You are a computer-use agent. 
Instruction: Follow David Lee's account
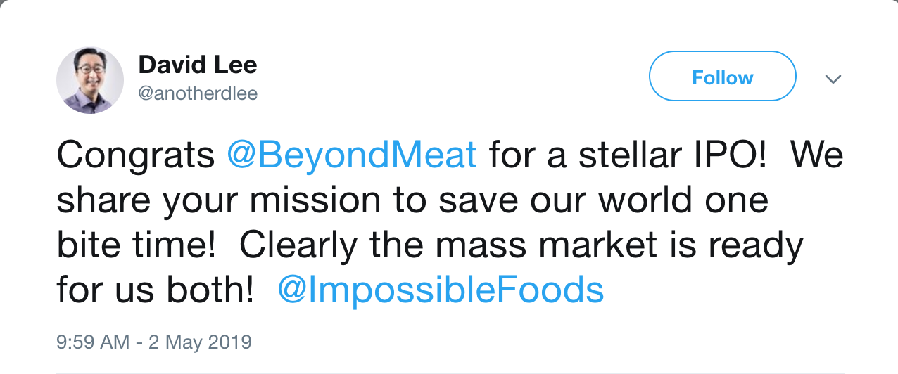[722, 77]
